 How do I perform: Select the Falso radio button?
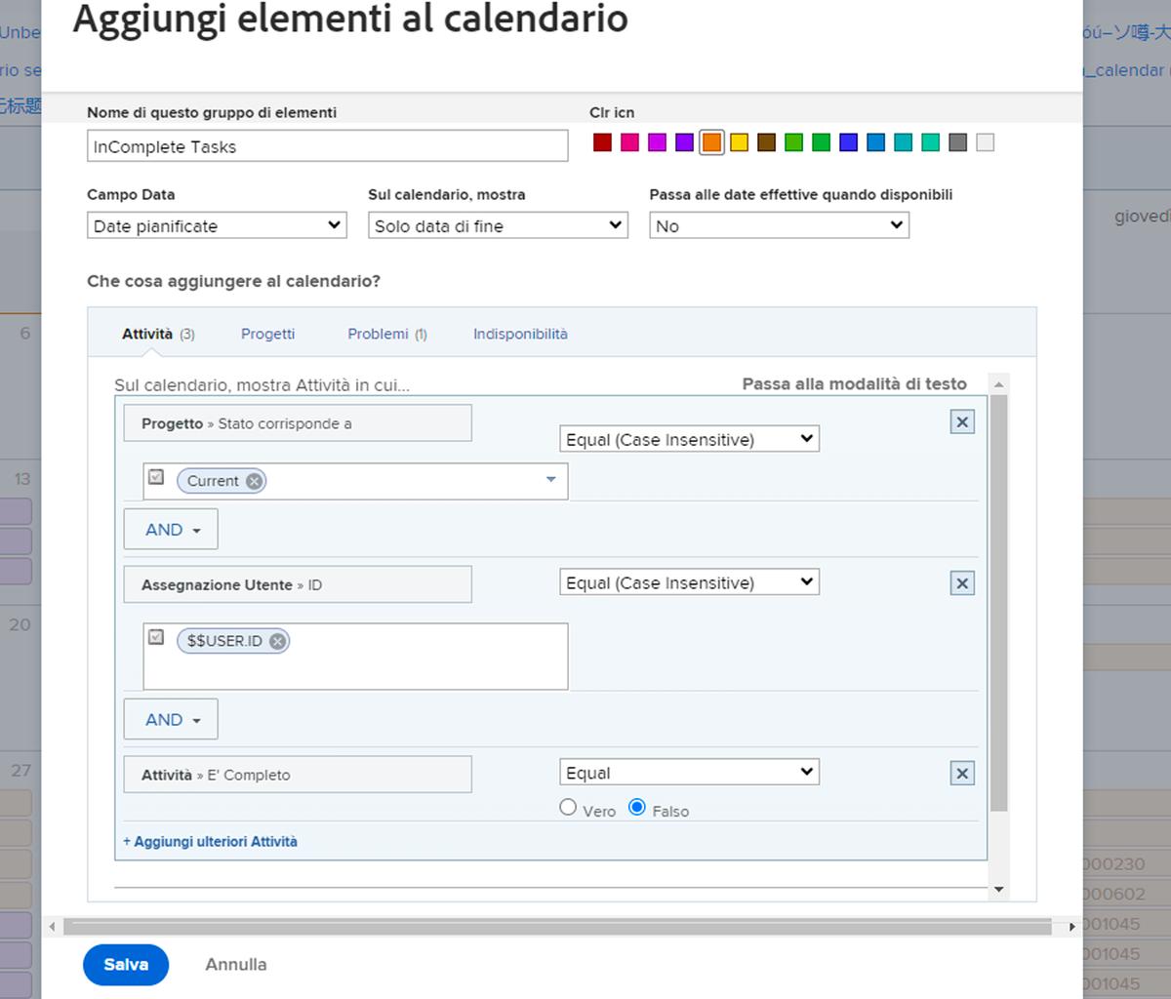pyautogui.click(x=637, y=807)
